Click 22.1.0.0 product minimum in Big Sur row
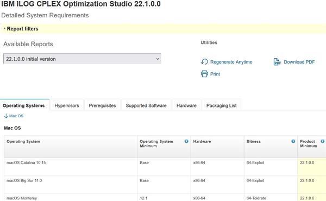The image size is (326, 201). tap(312, 185)
